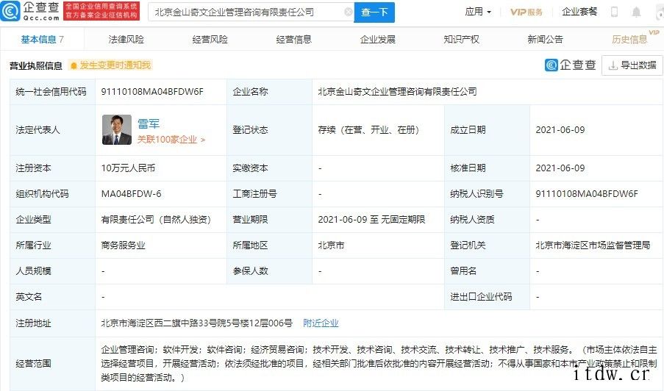Click the 导出数据 export button
The height and width of the screenshot is (391, 664).
click(632, 65)
